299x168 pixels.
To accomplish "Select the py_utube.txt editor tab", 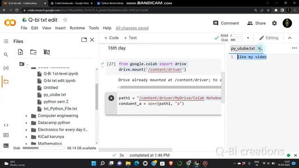I will (x=243, y=49).
